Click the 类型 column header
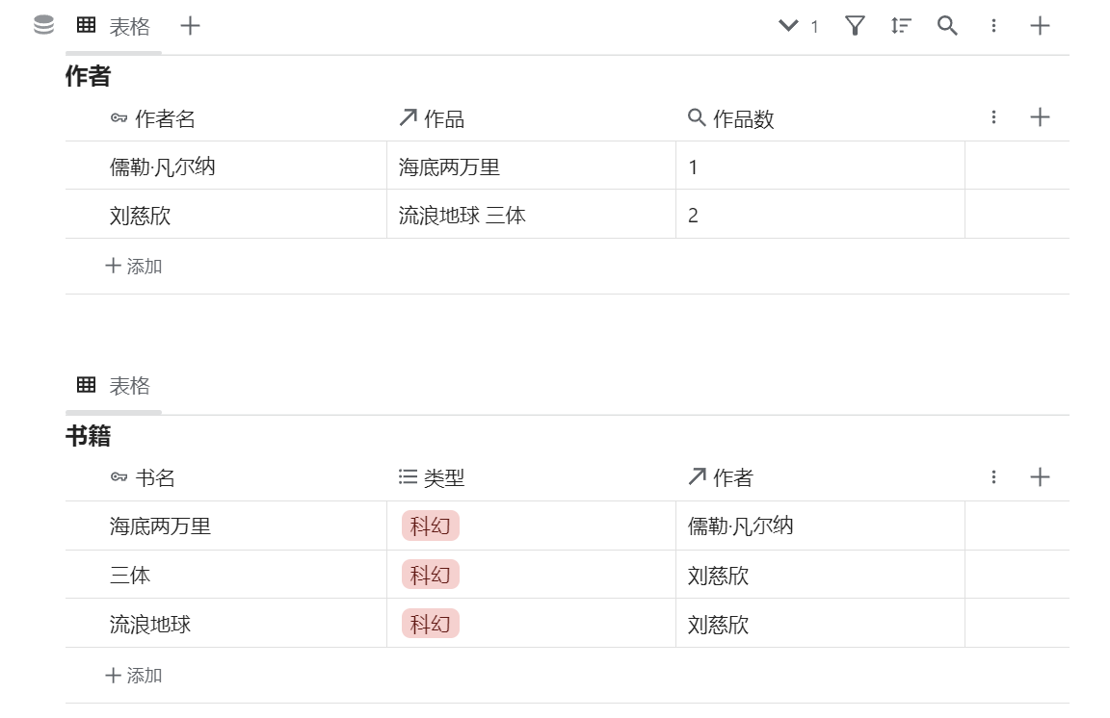1110x718 pixels. 443,478
